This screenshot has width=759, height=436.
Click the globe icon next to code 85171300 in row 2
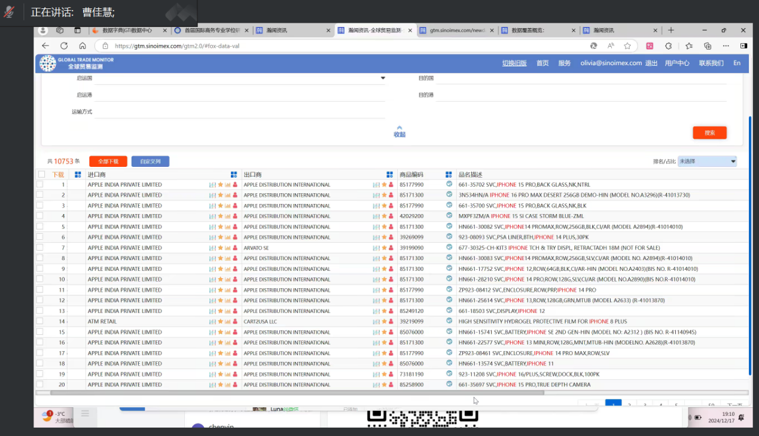[x=449, y=195]
